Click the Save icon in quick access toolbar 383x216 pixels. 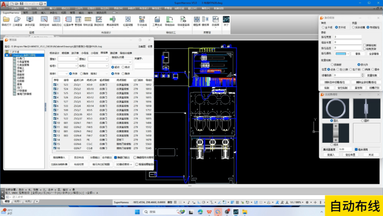(21, 3)
